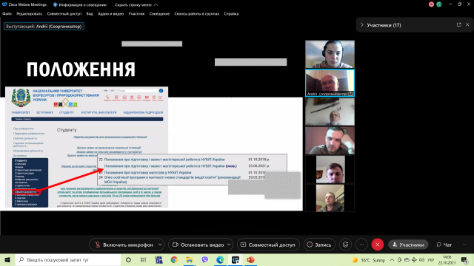Open the weather widget 16°C Sunny
Screen dimensions: 474x266
pyautogui.click(x=369, y=260)
